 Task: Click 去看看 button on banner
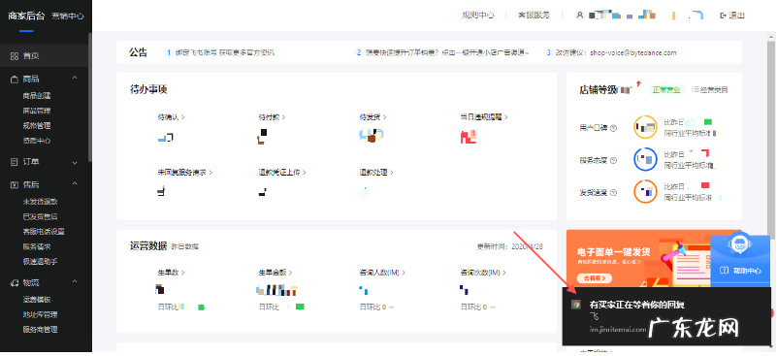coord(594,278)
